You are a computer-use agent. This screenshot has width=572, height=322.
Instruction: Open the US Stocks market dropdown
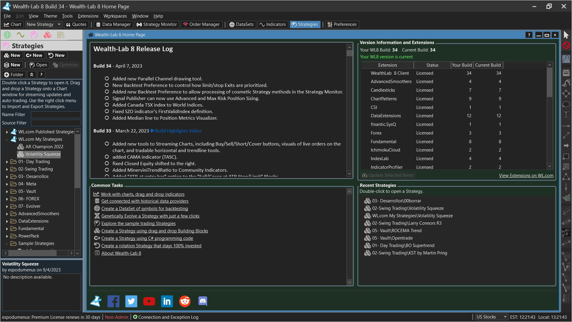tap(491, 317)
